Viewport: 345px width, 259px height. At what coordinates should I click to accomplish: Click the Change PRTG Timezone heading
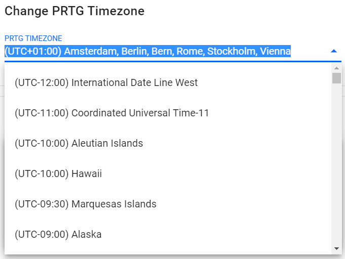point(74,11)
